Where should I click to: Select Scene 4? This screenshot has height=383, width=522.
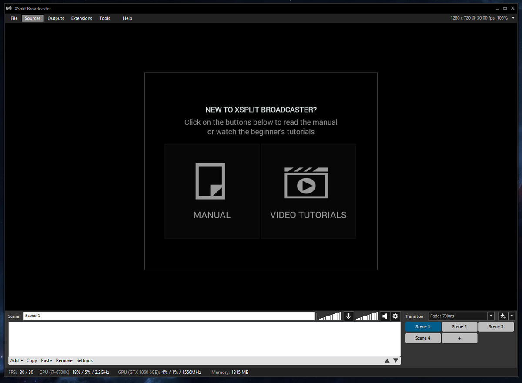click(423, 338)
